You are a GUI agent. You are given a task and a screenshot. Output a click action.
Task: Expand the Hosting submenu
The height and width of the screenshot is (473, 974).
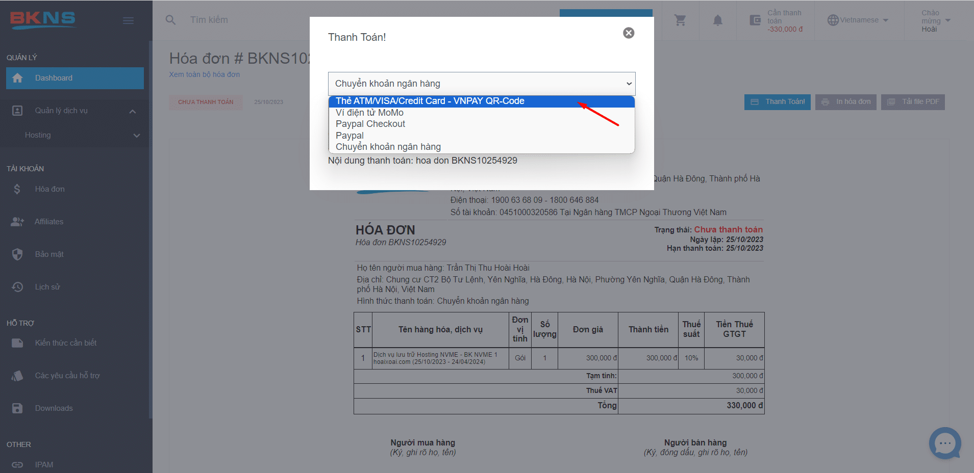(137, 136)
